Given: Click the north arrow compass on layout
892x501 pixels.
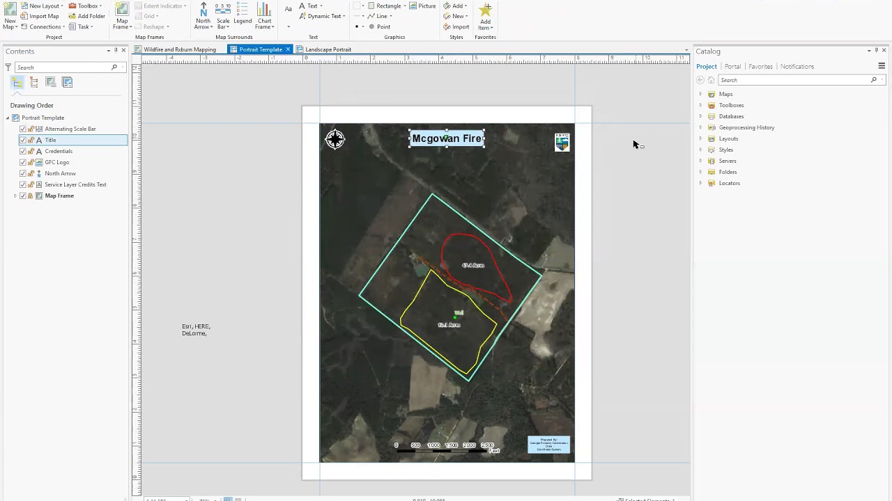Looking at the screenshot, I should (x=335, y=140).
